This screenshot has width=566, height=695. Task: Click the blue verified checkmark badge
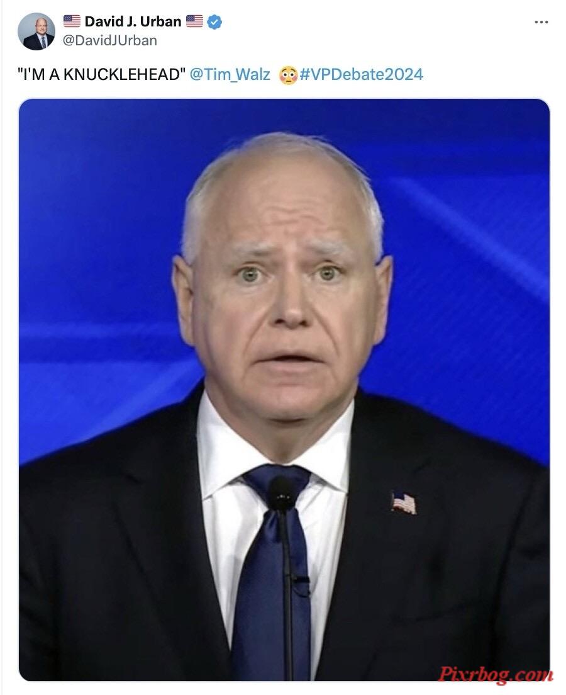(x=214, y=21)
